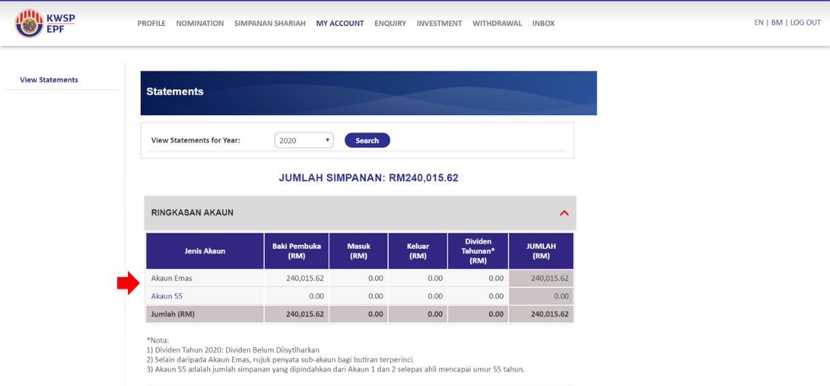The height and width of the screenshot is (386, 830).
Task: Switch language to BM
Action: click(x=777, y=22)
